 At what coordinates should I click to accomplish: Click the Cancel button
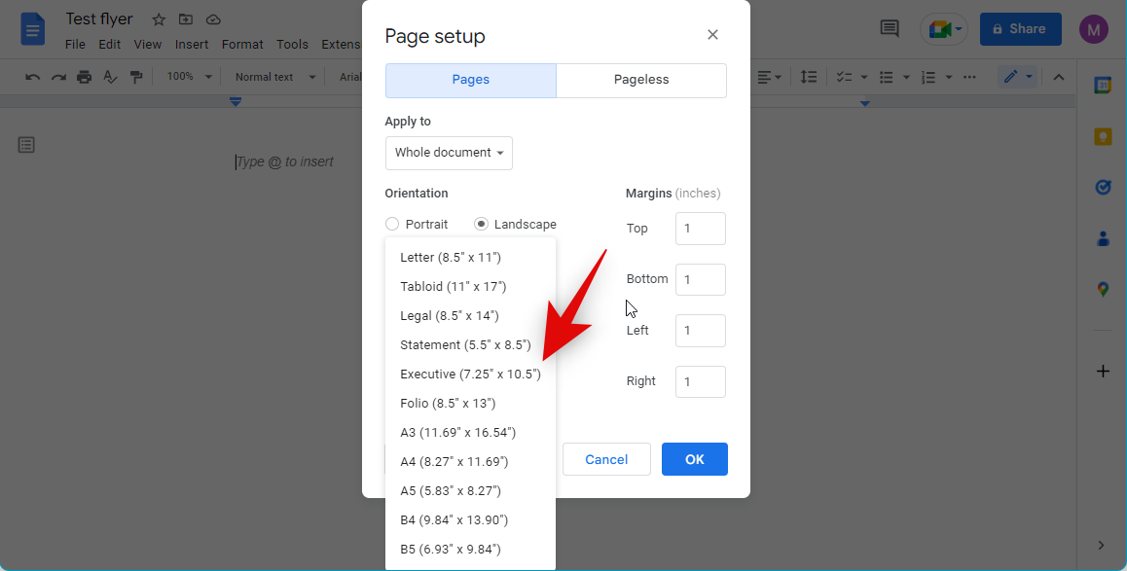click(606, 459)
